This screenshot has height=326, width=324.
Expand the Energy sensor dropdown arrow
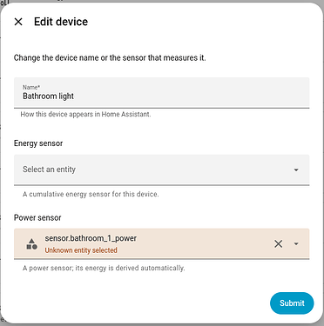click(296, 170)
